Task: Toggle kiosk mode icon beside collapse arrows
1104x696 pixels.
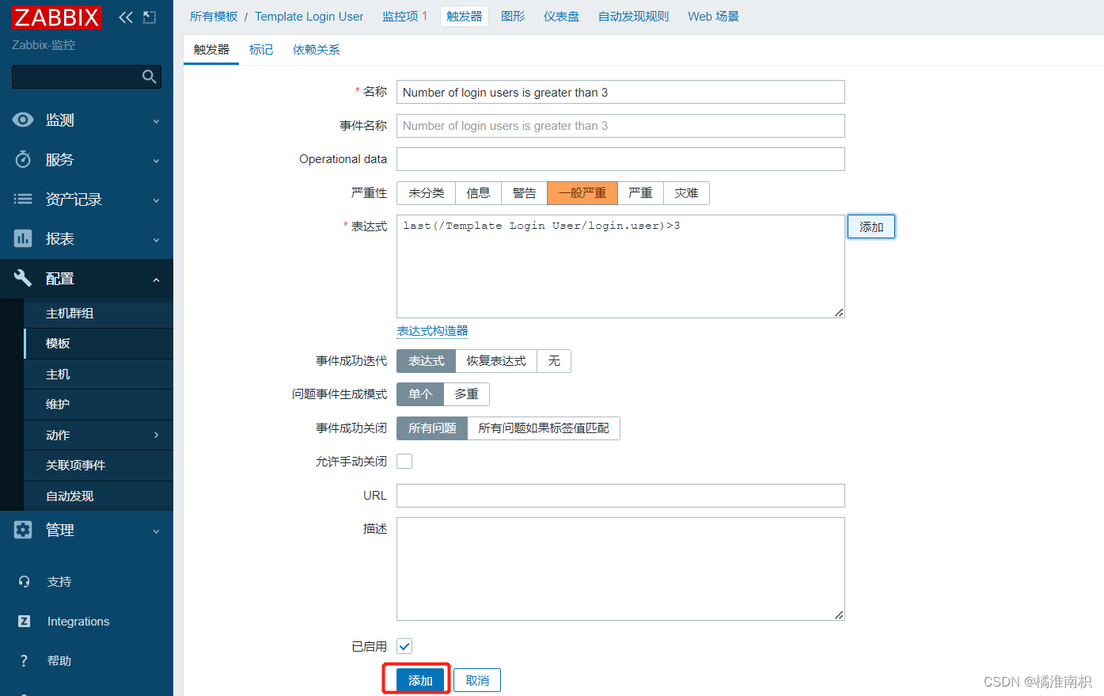Action: pyautogui.click(x=150, y=17)
